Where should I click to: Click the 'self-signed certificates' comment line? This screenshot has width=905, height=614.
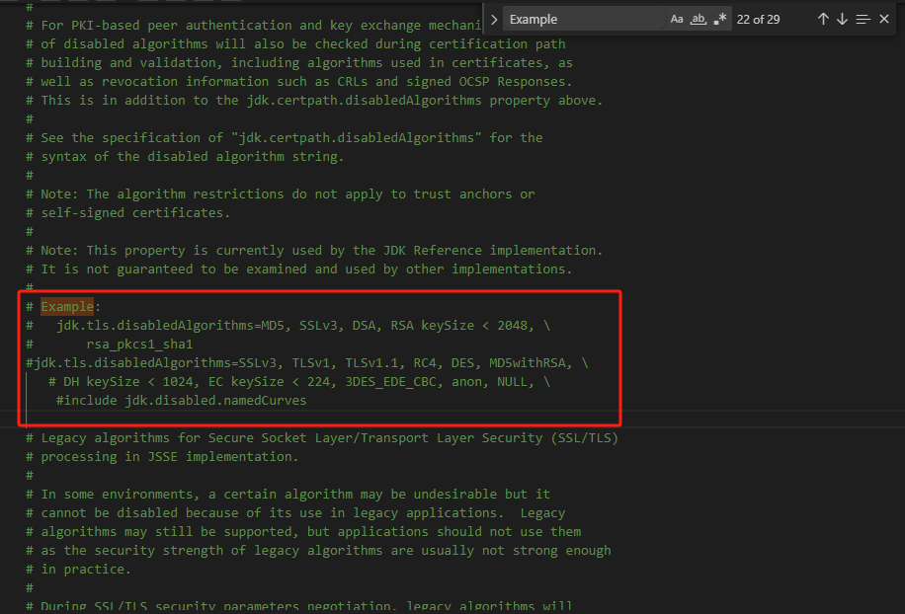(x=135, y=212)
